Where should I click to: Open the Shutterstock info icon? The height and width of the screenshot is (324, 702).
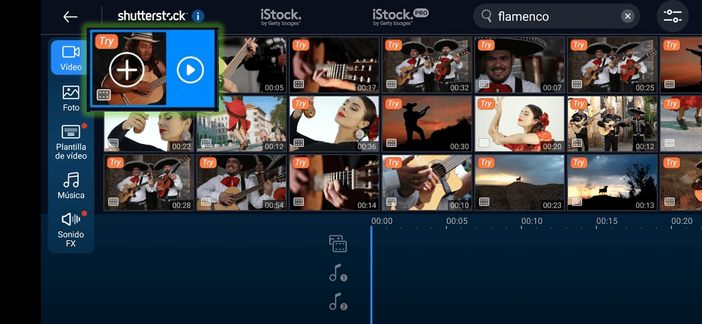click(x=198, y=16)
